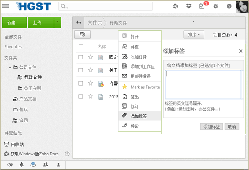Image resolution: width=249 pixels, height=170 pixels.
Task: Open Favorites in sidebar
Action: click(x=13, y=47)
